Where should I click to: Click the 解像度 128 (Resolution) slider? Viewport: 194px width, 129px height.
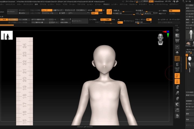[x=143, y=22]
